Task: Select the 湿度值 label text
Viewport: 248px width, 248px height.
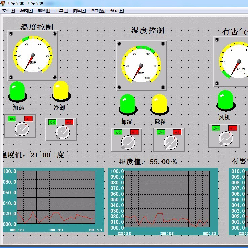Action: [x=132, y=162]
